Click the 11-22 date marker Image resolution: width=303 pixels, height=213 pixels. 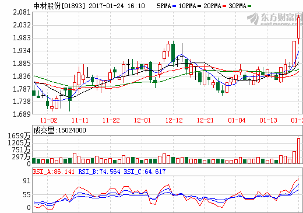coord(111,120)
